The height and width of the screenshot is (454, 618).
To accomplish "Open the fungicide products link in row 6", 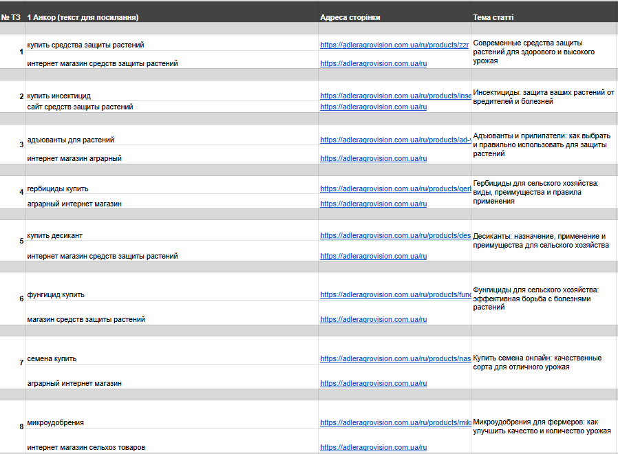I will (x=396, y=295).
